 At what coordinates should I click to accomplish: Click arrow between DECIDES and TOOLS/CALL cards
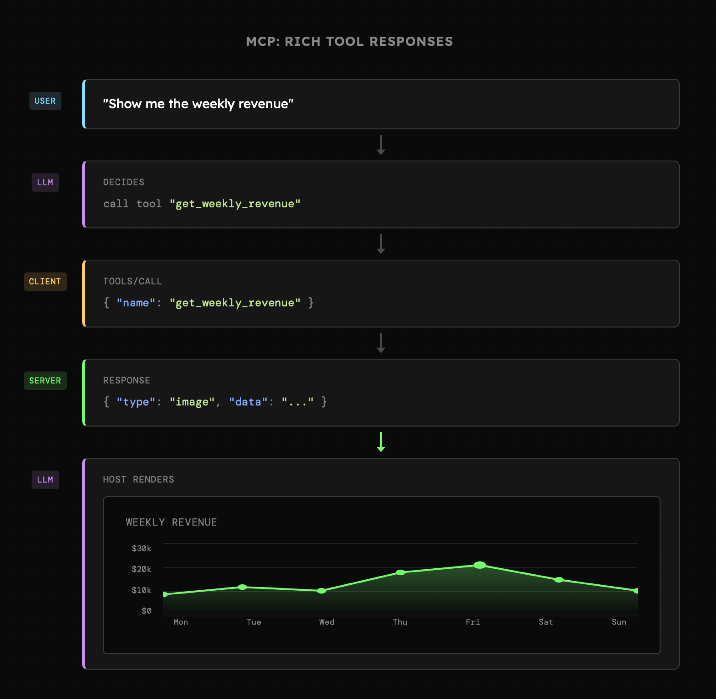[x=381, y=244]
